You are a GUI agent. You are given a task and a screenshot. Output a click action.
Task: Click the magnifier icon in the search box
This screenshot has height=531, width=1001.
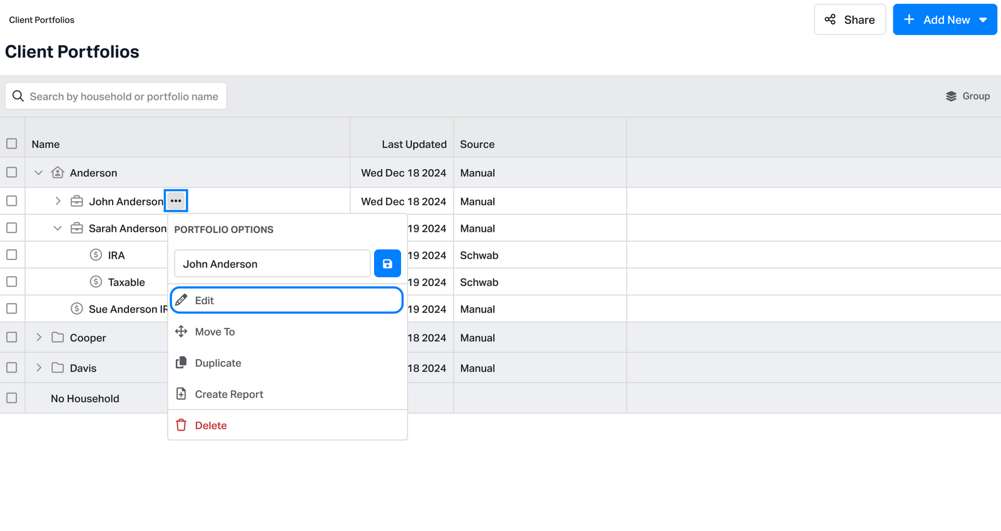[18, 96]
